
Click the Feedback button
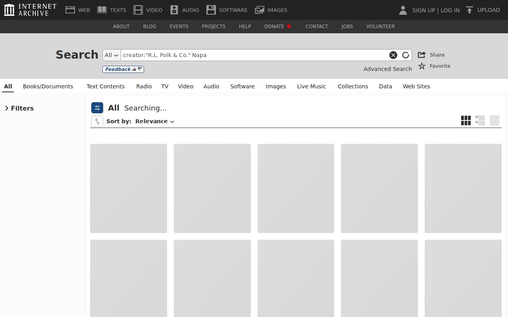pyautogui.click(x=123, y=69)
